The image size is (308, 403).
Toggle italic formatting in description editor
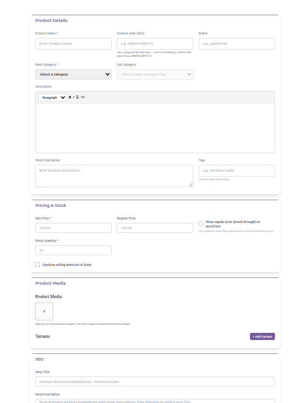[74, 97]
